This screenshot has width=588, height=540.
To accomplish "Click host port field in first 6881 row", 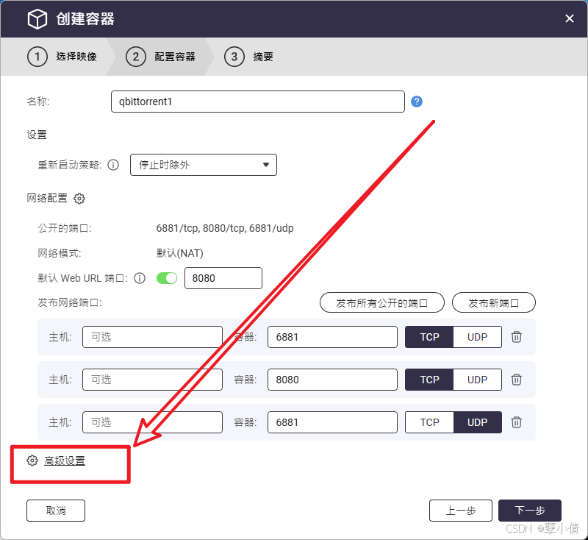I will 152,337.
